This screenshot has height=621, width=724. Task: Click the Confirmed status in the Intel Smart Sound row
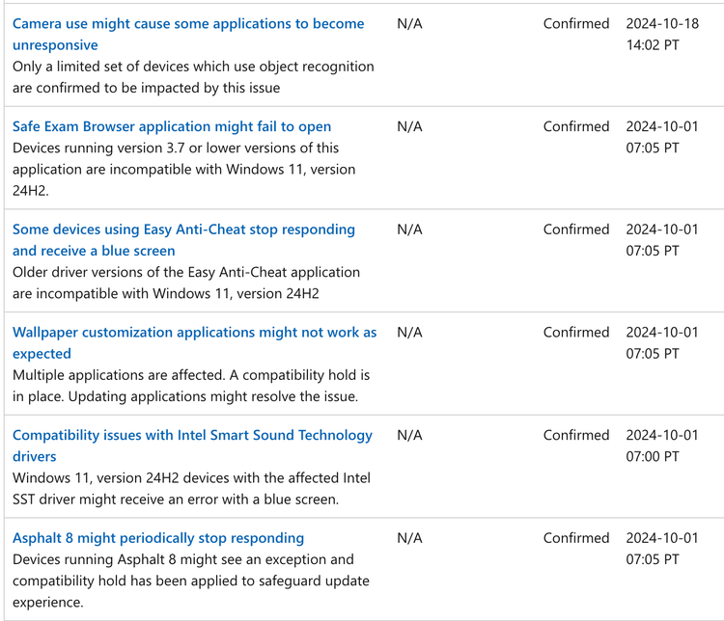[576, 435]
